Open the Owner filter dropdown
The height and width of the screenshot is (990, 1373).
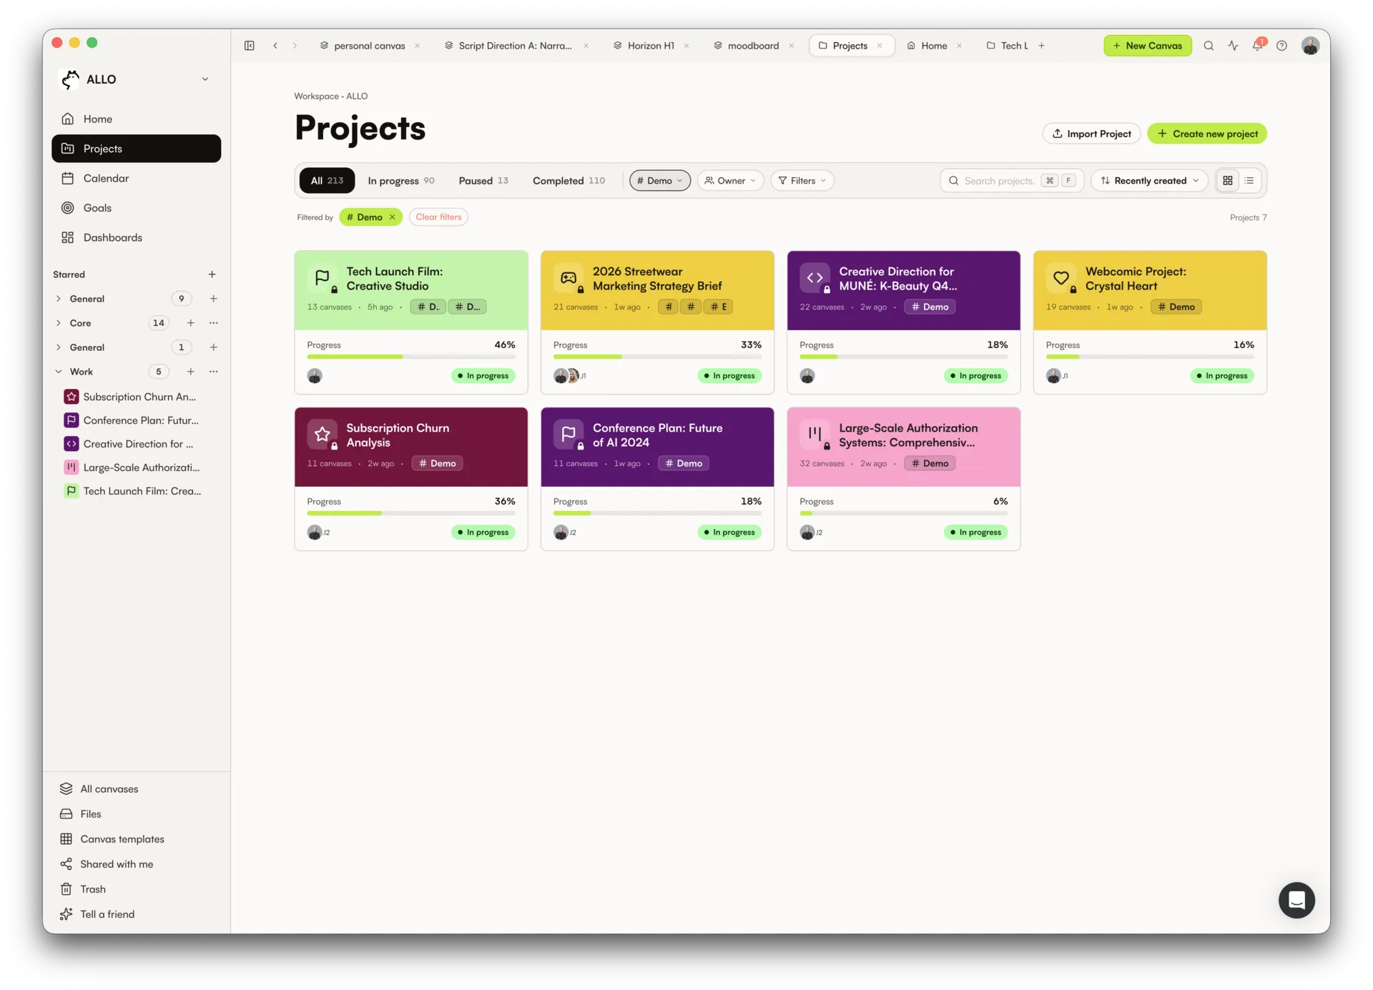(x=730, y=181)
